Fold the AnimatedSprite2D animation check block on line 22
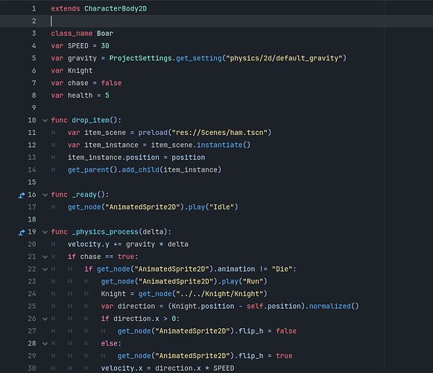 click(x=45, y=269)
